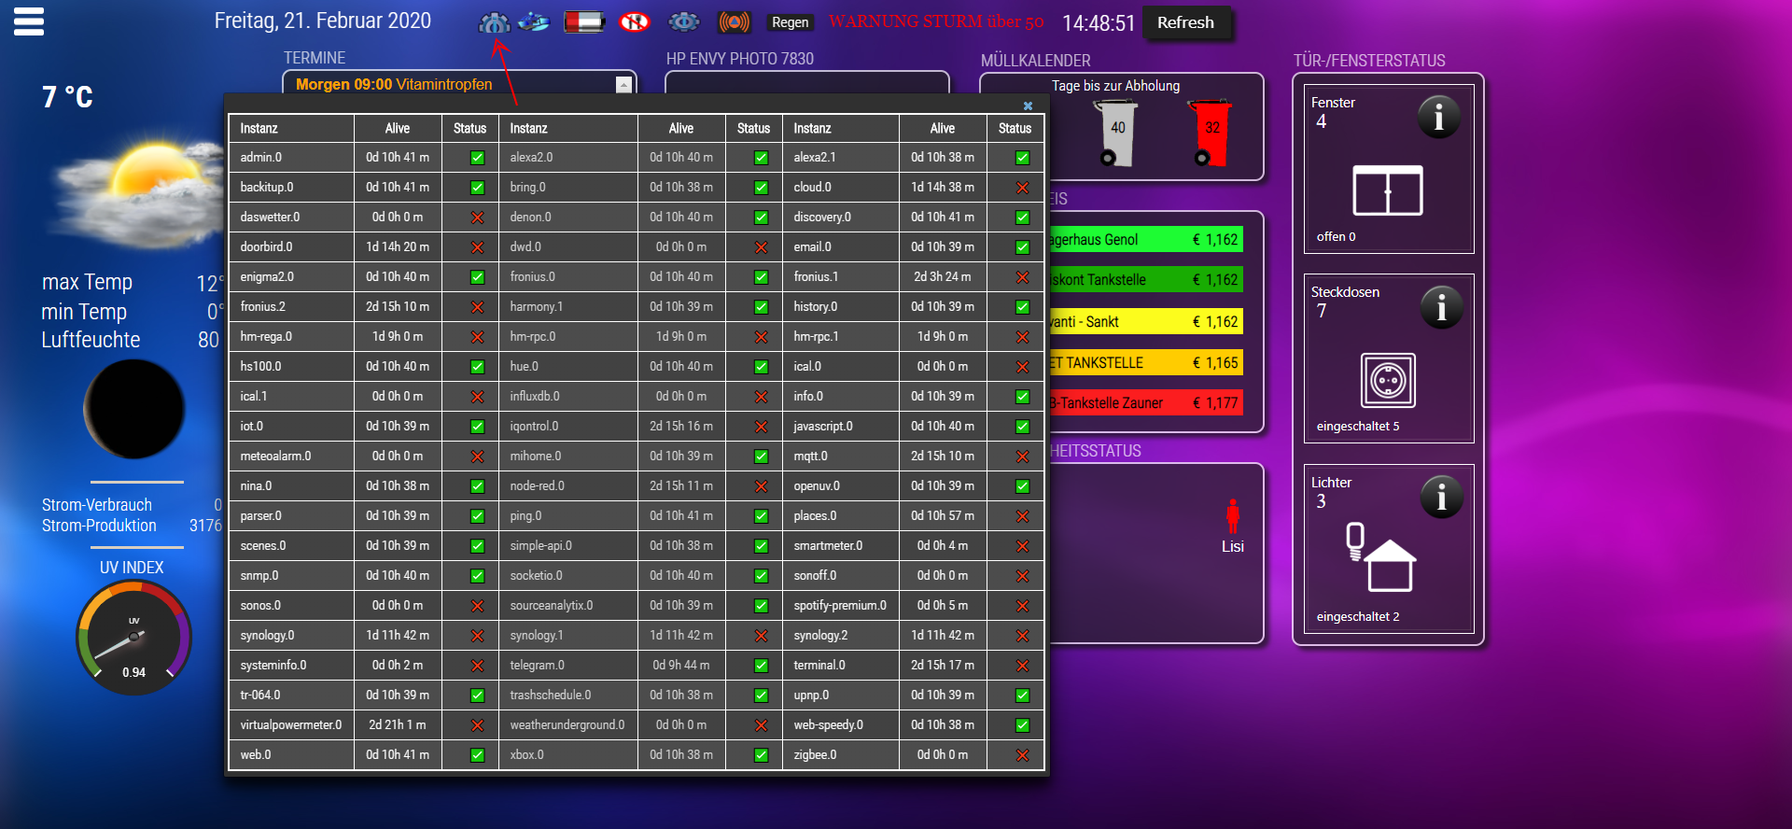Click the UV Index gauge
Image resolution: width=1792 pixels, height=829 pixels.
tap(133, 637)
